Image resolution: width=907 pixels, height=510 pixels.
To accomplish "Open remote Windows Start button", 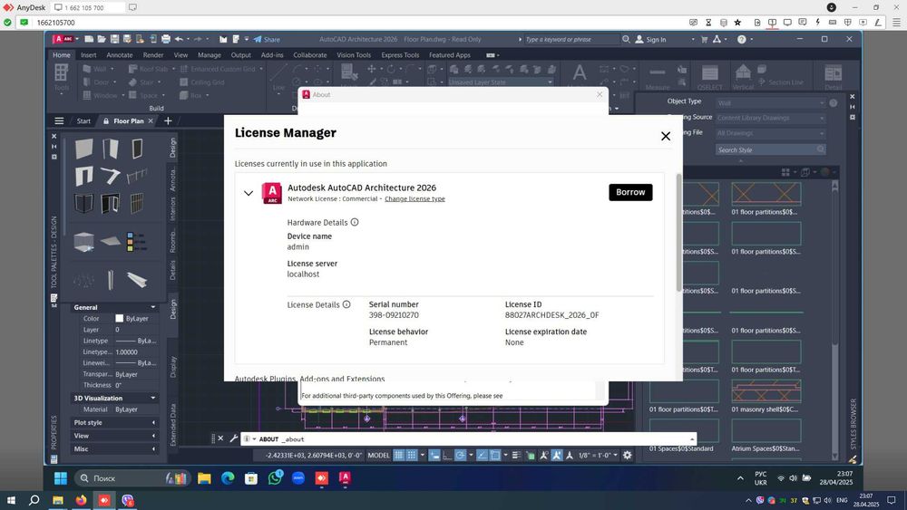I will point(61,478).
